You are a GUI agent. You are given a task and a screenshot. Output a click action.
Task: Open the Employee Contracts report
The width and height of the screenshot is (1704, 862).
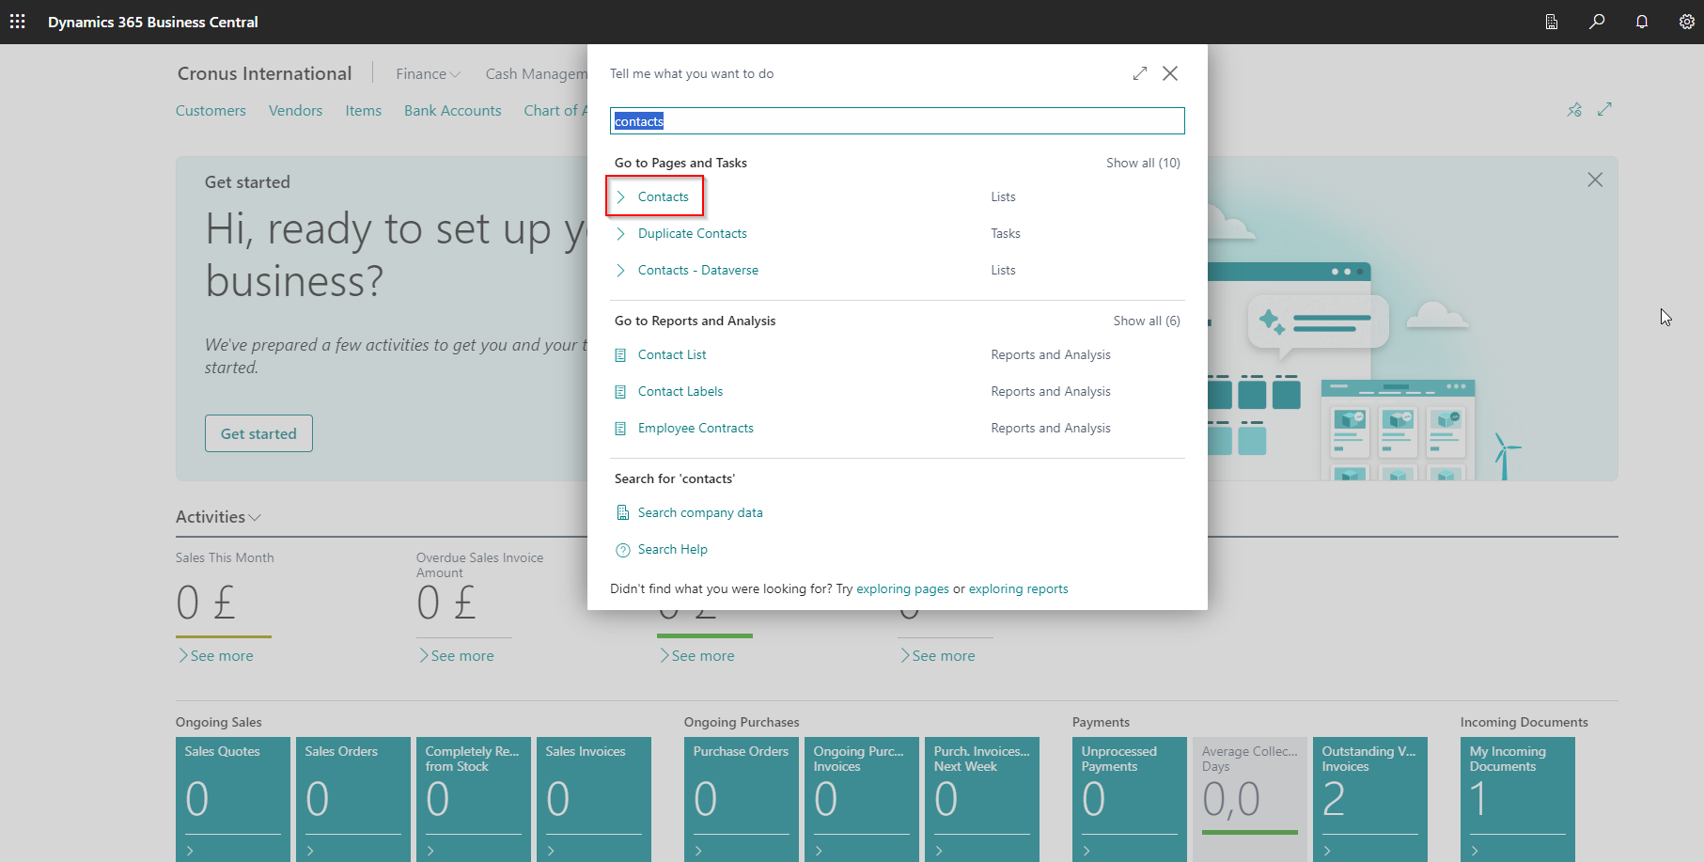click(696, 428)
